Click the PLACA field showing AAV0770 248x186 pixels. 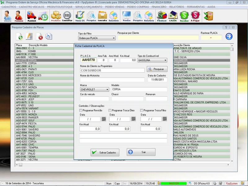[x=88, y=60]
